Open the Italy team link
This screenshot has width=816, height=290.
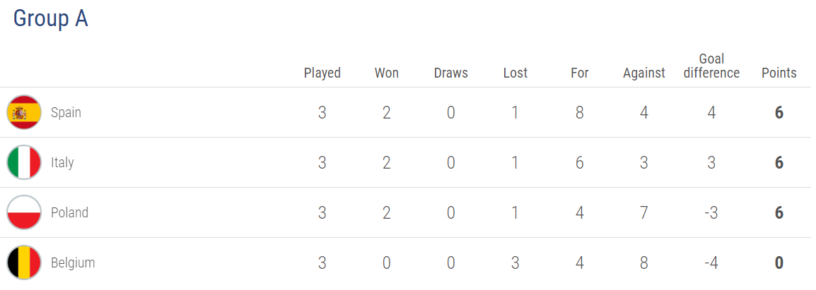click(x=62, y=163)
